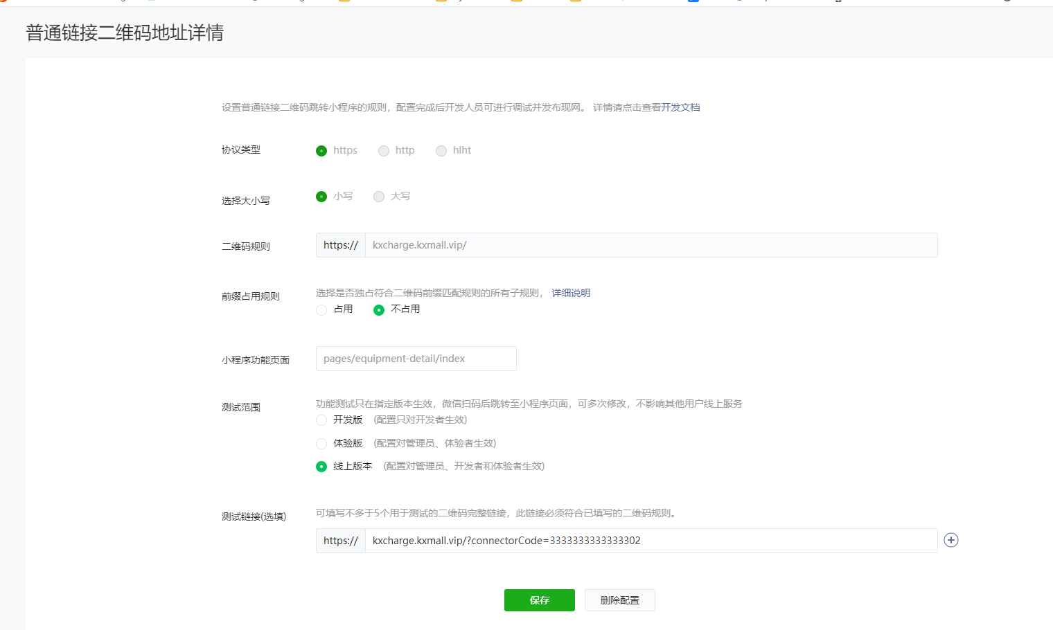Screen dimensions: 1053x630
Task: Click https:// prefix of test link field
Action: pyautogui.click(x=341, y=541)
